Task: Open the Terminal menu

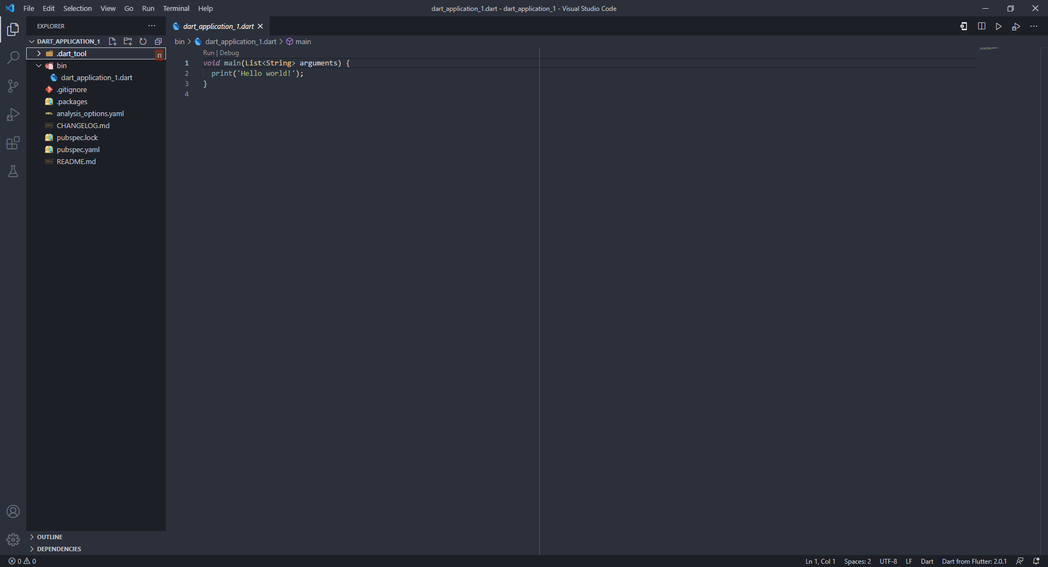Action: [x=176, y=8]
